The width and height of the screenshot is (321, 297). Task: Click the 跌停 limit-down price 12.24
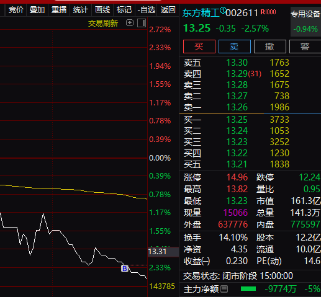[310, 177]
